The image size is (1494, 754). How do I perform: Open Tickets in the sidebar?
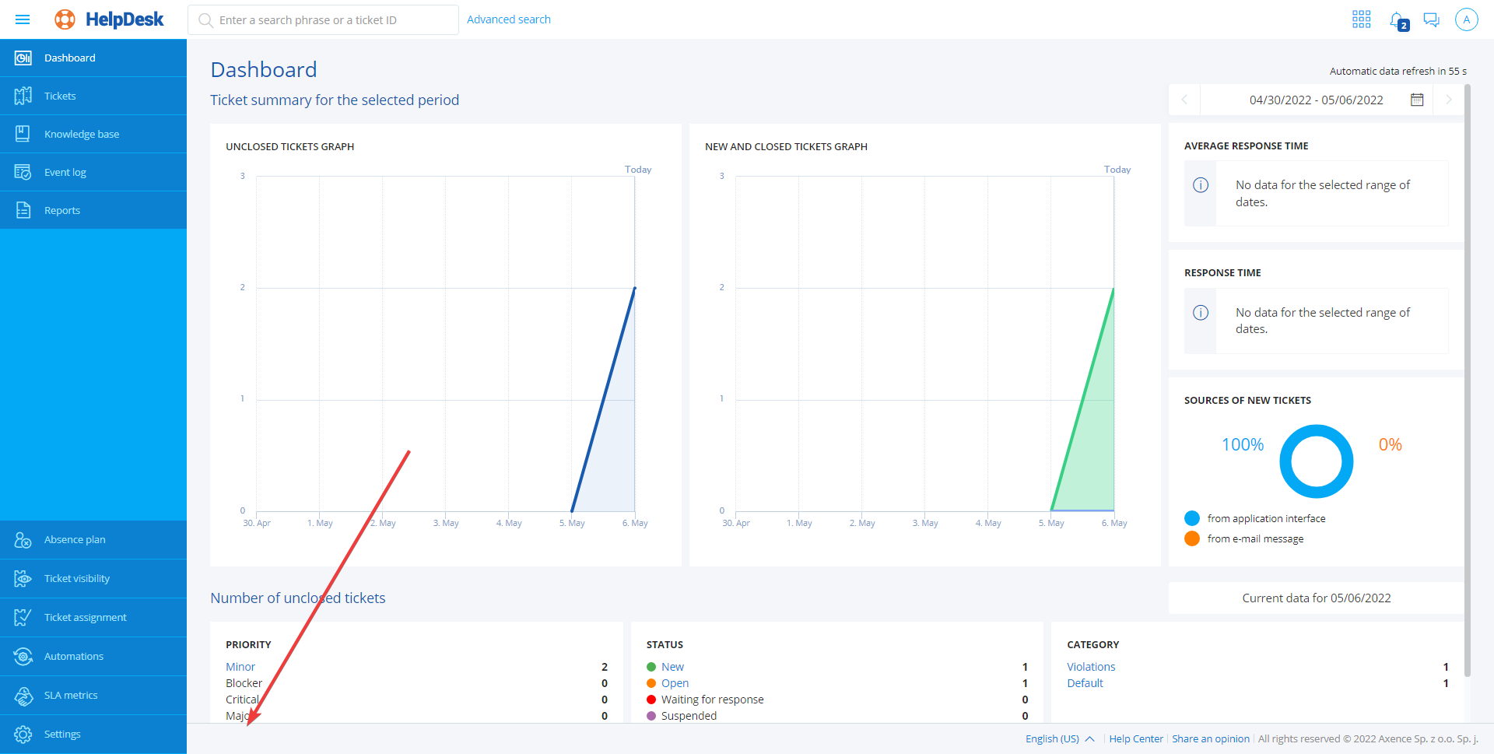[x=60, y=96]
